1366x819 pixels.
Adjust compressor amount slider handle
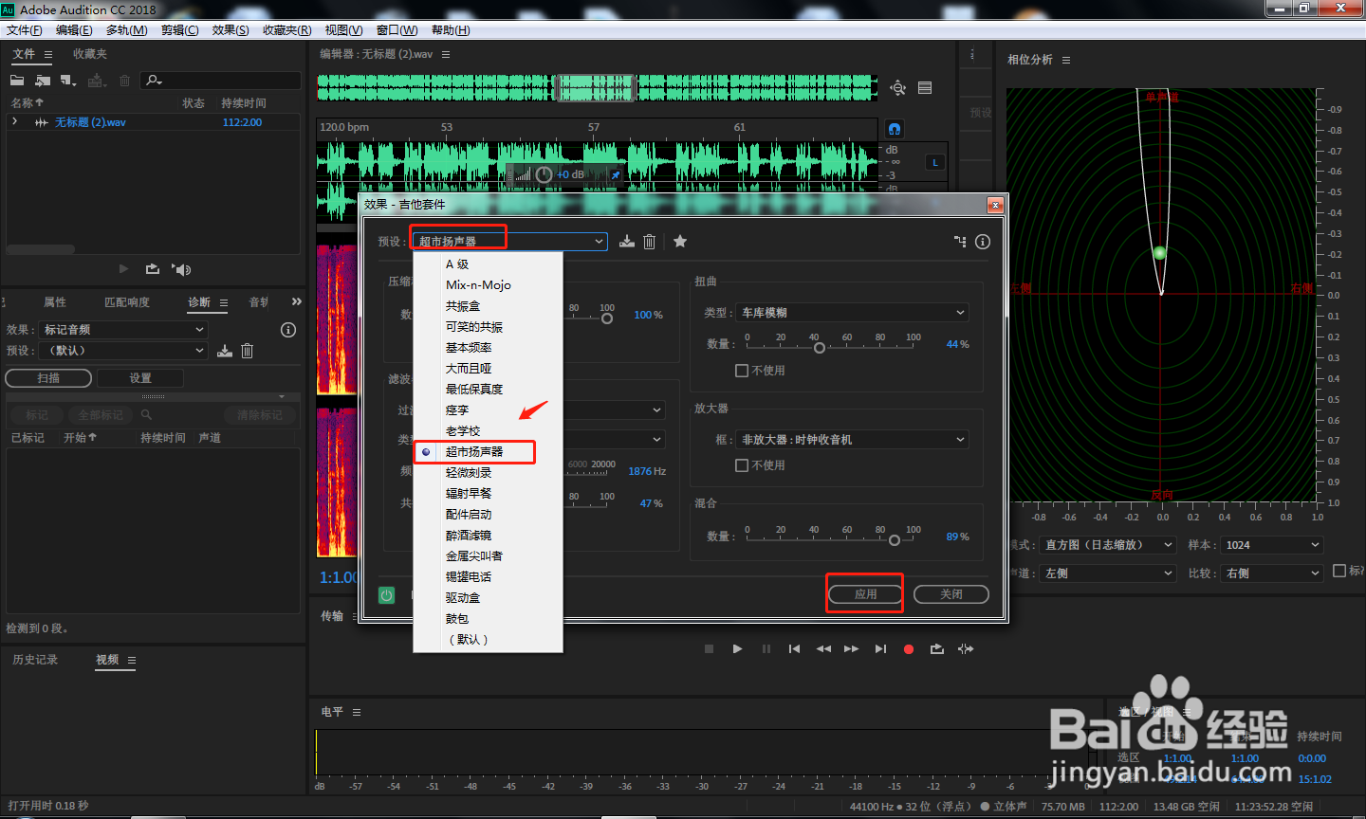click(x=607, y=318)
